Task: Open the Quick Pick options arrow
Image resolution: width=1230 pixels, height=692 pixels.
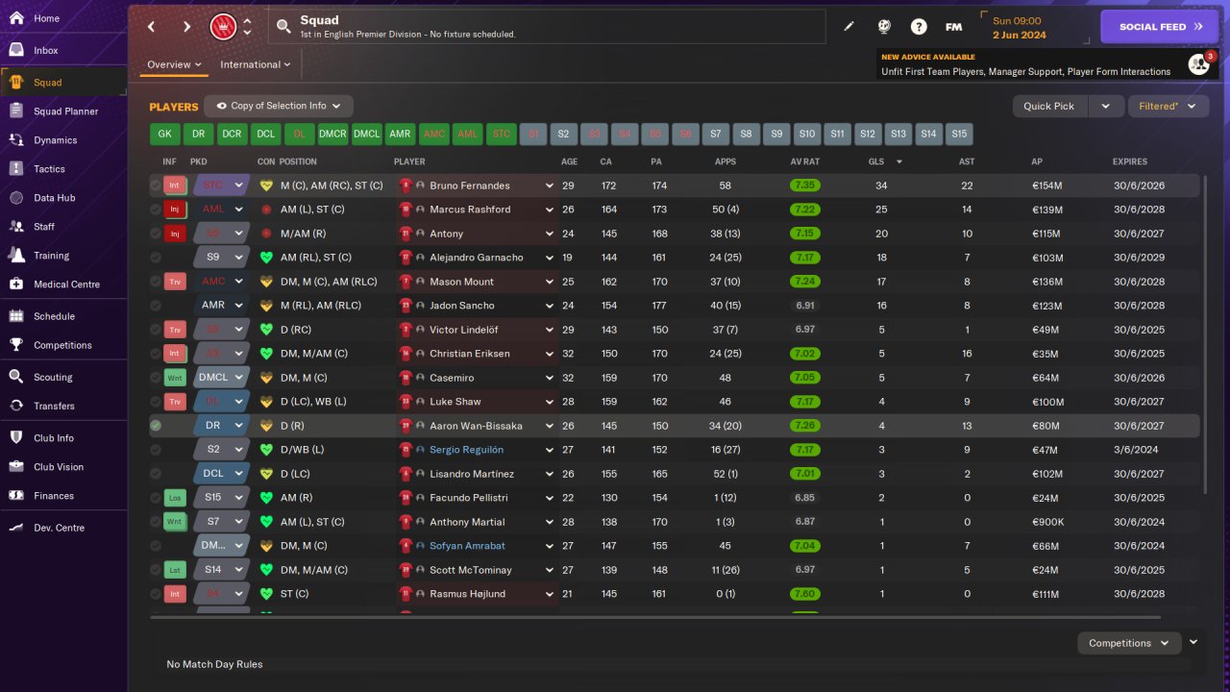Action: [1105, 106]
